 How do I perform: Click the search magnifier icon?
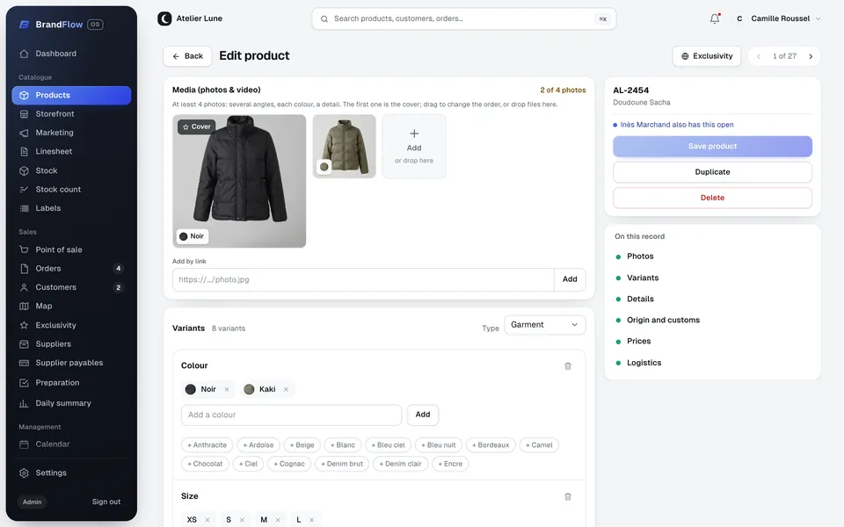324,18
